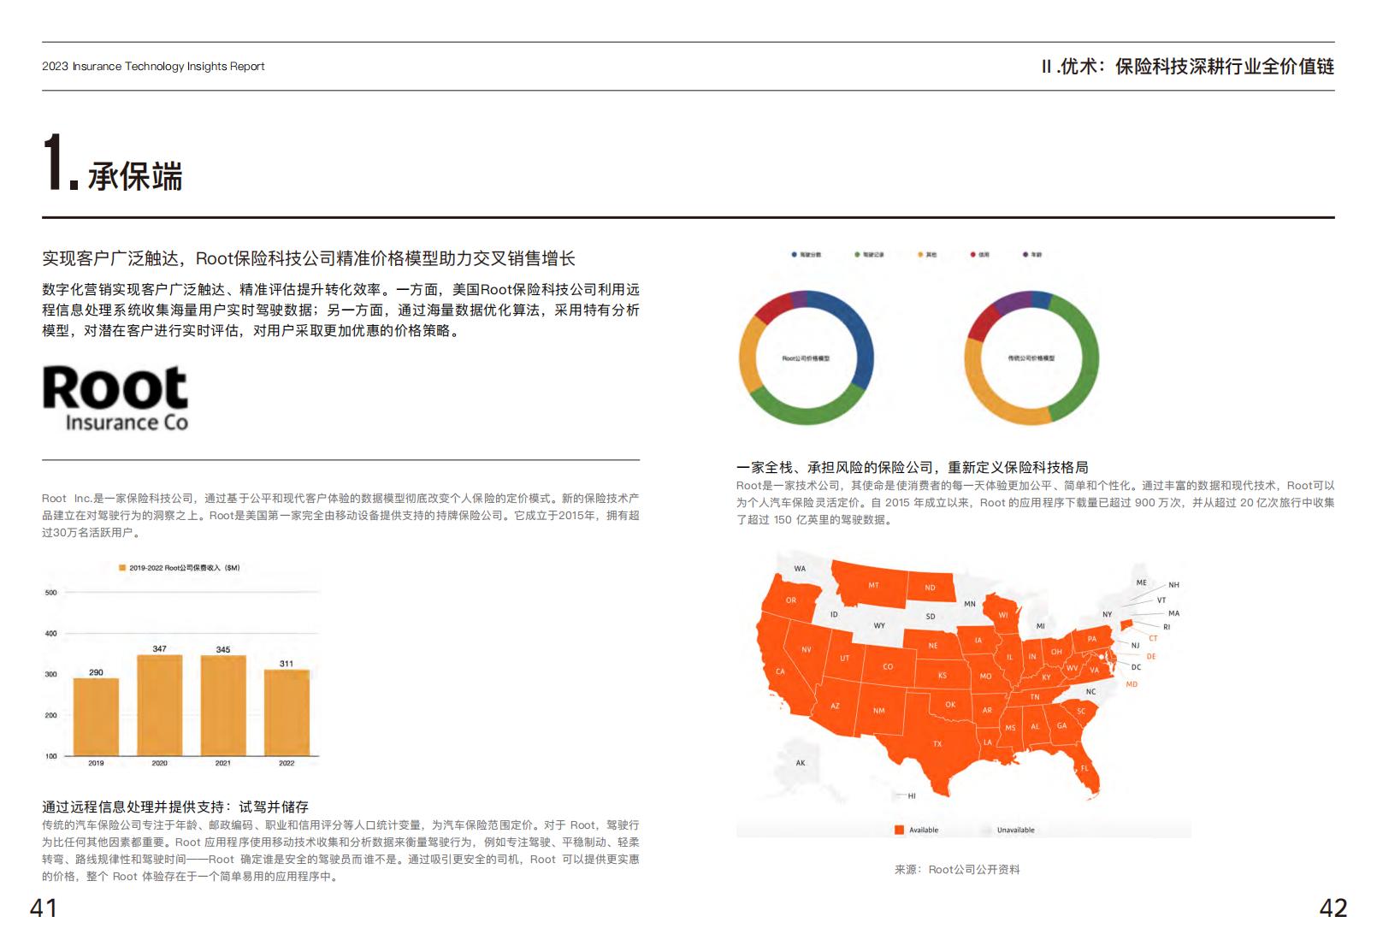1377x940 pixels.
Task: Click the orange 其他 legend dot
Action: (x=921, y=255)
